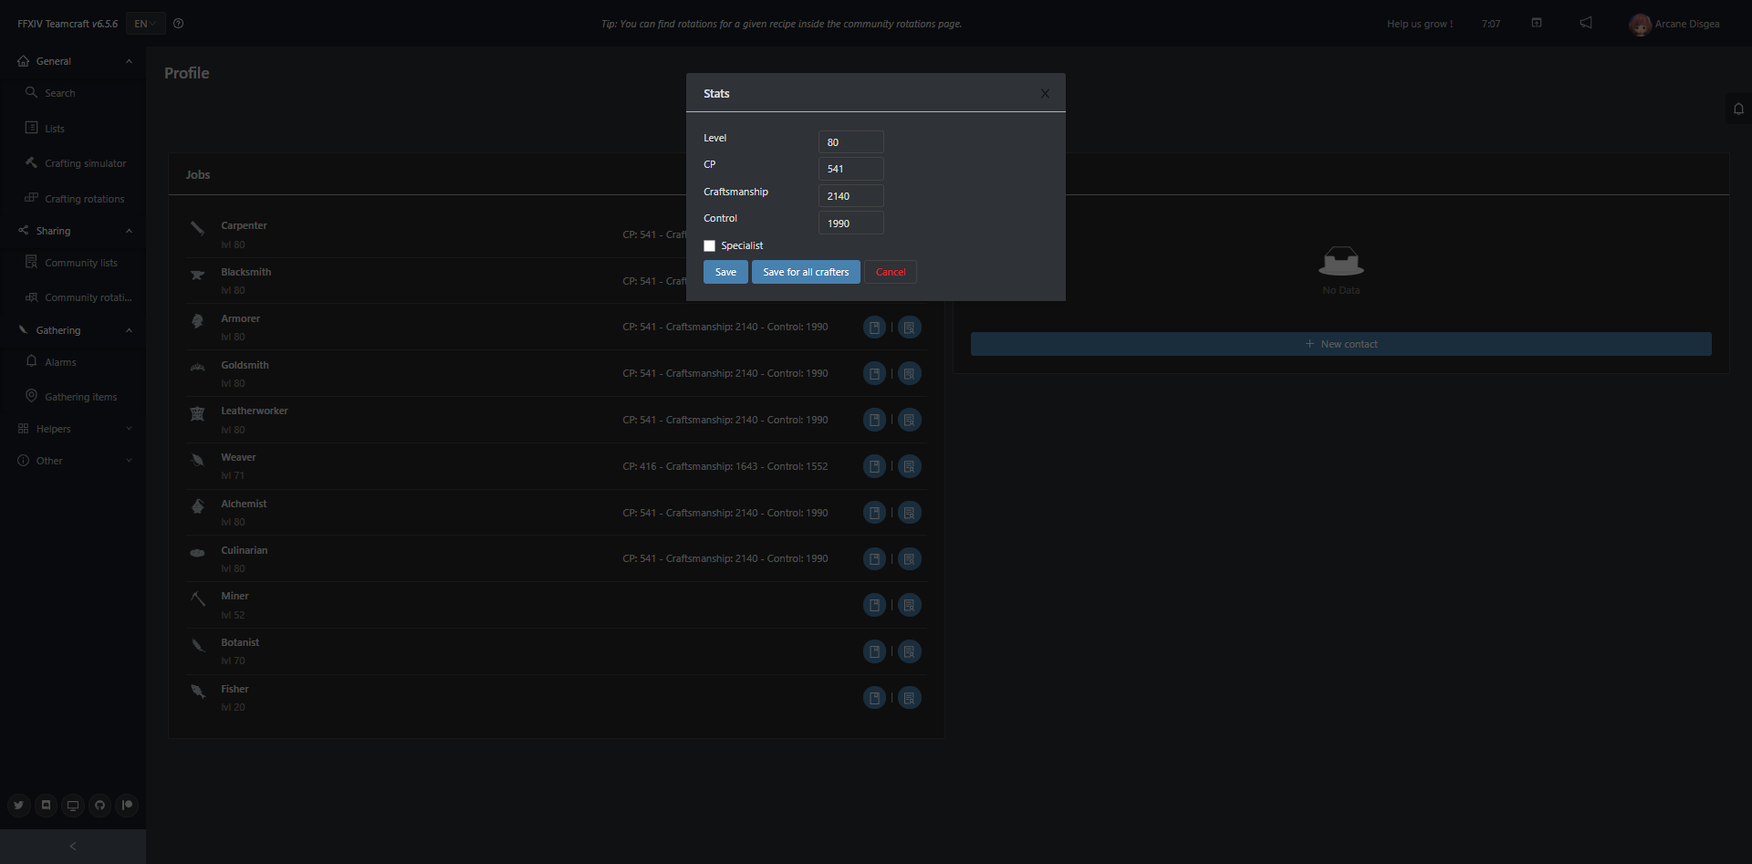1752x864 pixels.
Task: Open the Discord community icon
Action: [x=46, y=806]
